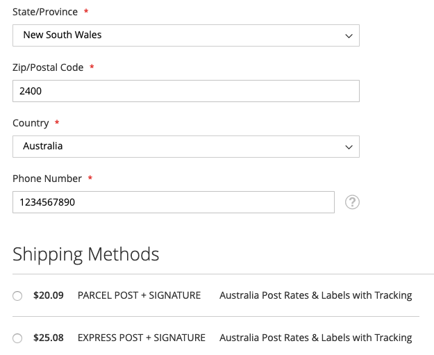
Task: Open the State/Province dropdown showing New South Wales
Action: (x=185, y=35)
